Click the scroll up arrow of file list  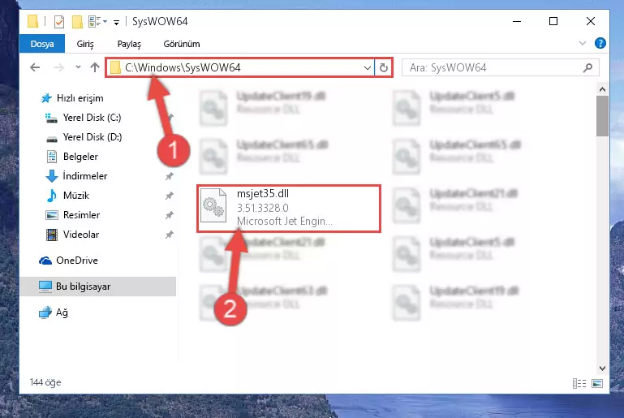602,89
